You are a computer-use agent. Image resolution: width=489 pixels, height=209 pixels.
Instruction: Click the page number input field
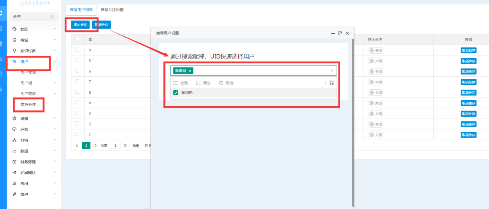pyautogui.click(x=115, y=146)
